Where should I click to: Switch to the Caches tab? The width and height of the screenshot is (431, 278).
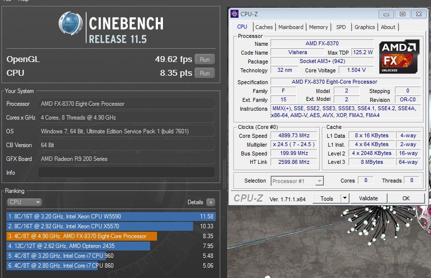pyautogui.click(x=264, y=27)
